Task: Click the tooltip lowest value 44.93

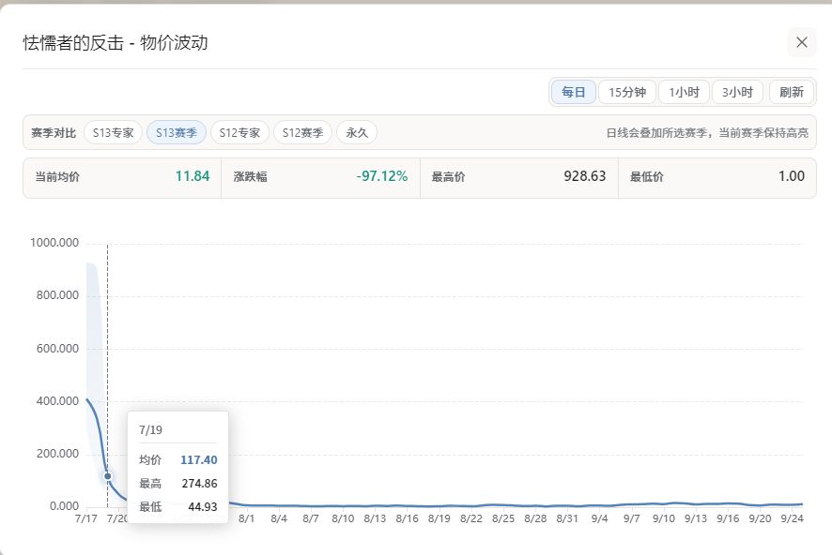Action: [x=203, y=507]
